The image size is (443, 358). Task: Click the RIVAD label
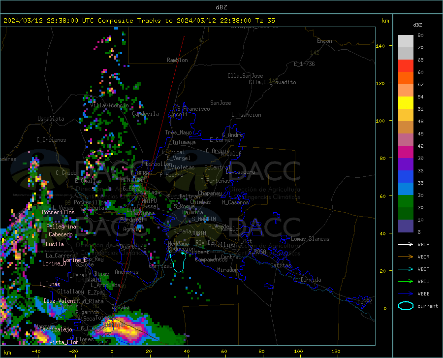203,242
